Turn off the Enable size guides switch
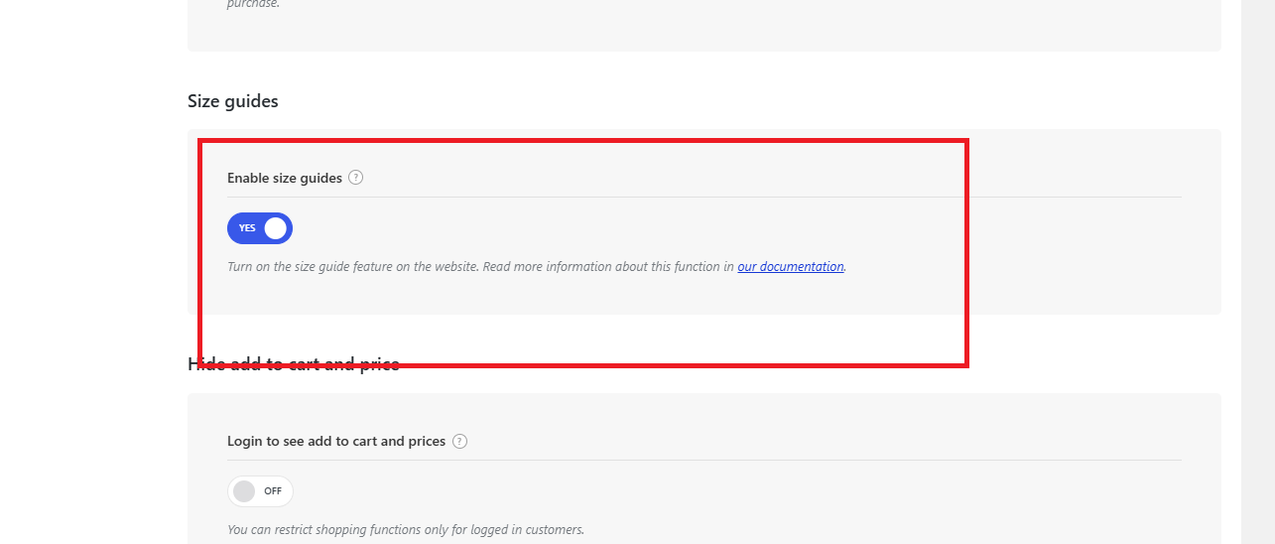The height and width of the screenshot is (544, 1275). (x=260, y=228)
